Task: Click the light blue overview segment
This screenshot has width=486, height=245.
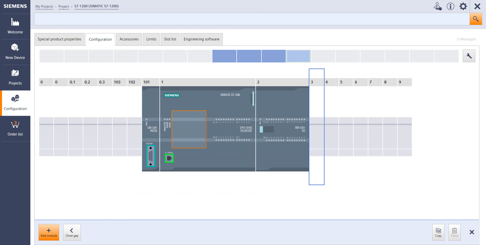Action: coord(298,56)
